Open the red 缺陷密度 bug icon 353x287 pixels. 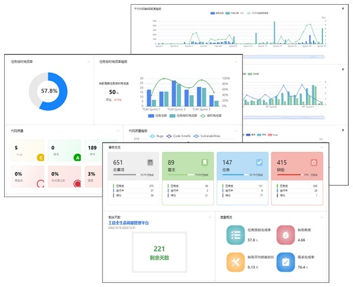tap(285, 235)
